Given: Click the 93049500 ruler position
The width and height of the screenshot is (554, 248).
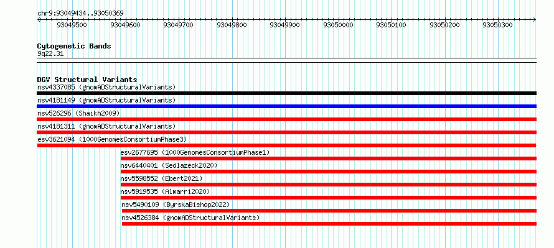Looking at the screenshot, I should point(72,25).
